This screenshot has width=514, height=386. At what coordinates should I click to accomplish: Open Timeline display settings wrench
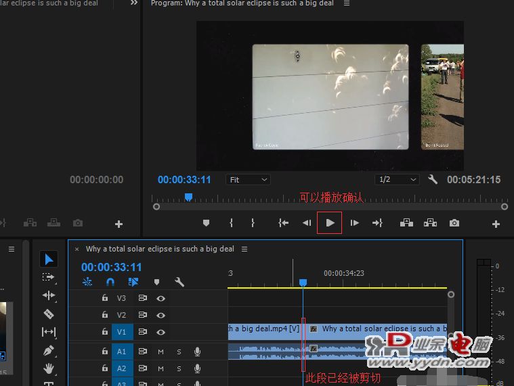(x=179, y=282)
